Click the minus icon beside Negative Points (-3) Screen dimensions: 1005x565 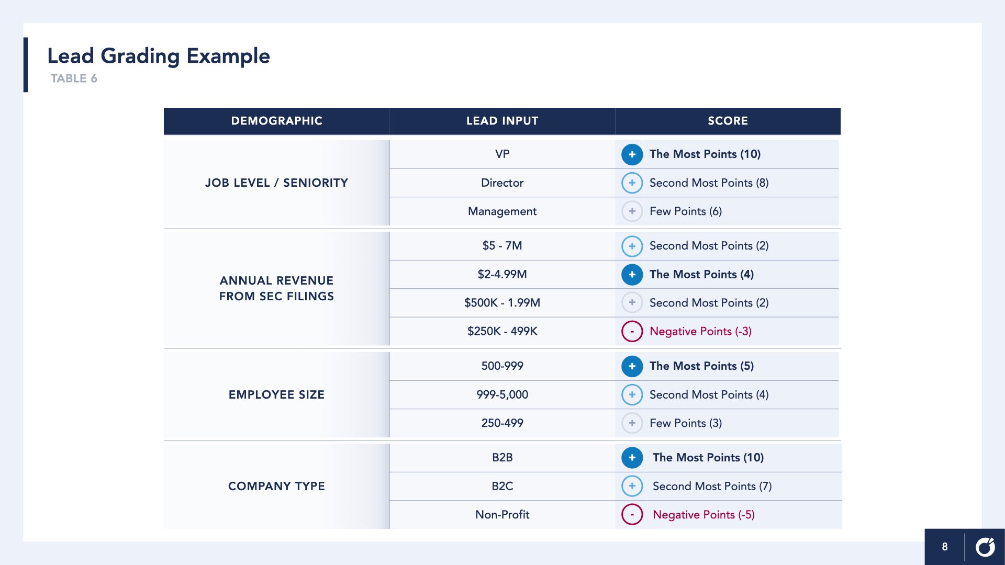pyautogui.click(x=632, y=331)
